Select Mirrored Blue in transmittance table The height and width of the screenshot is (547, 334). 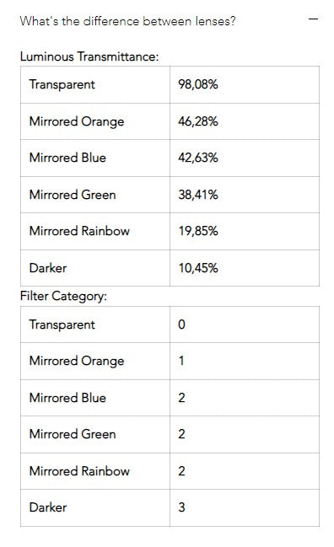[x=67, y=158]
